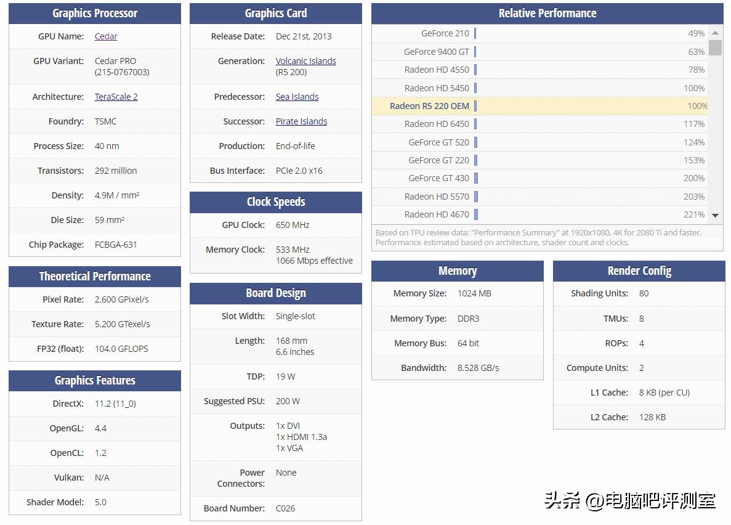Click the DDR3 memory type value
Screen dimensions: 731x525
(x=468, y=319)
